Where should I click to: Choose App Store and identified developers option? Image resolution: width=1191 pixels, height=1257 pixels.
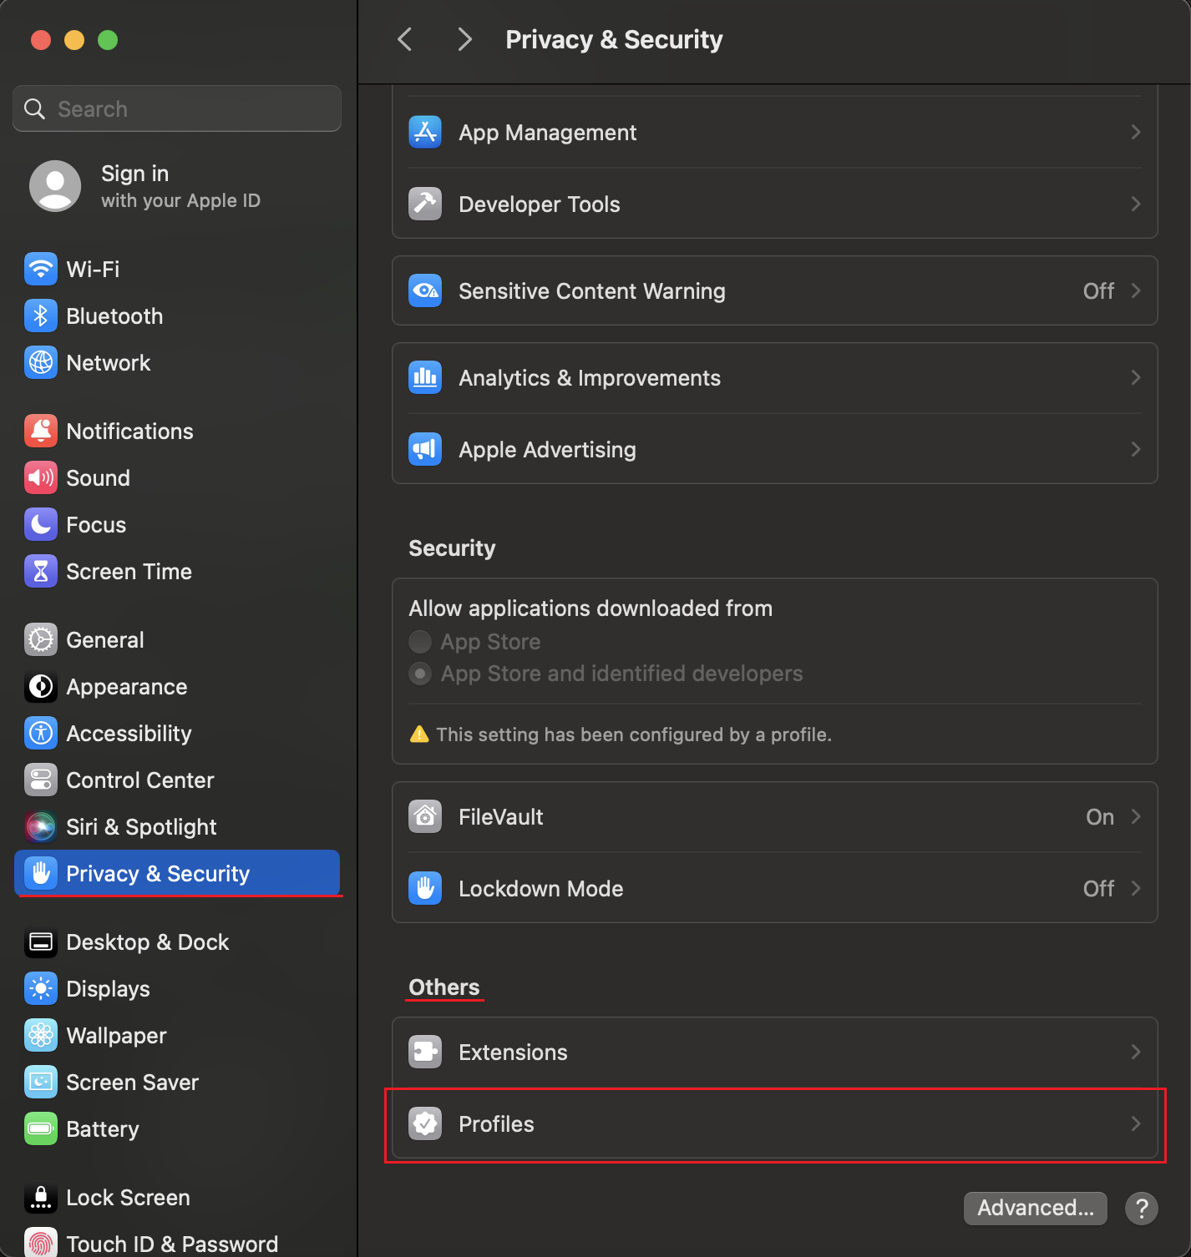420,674
